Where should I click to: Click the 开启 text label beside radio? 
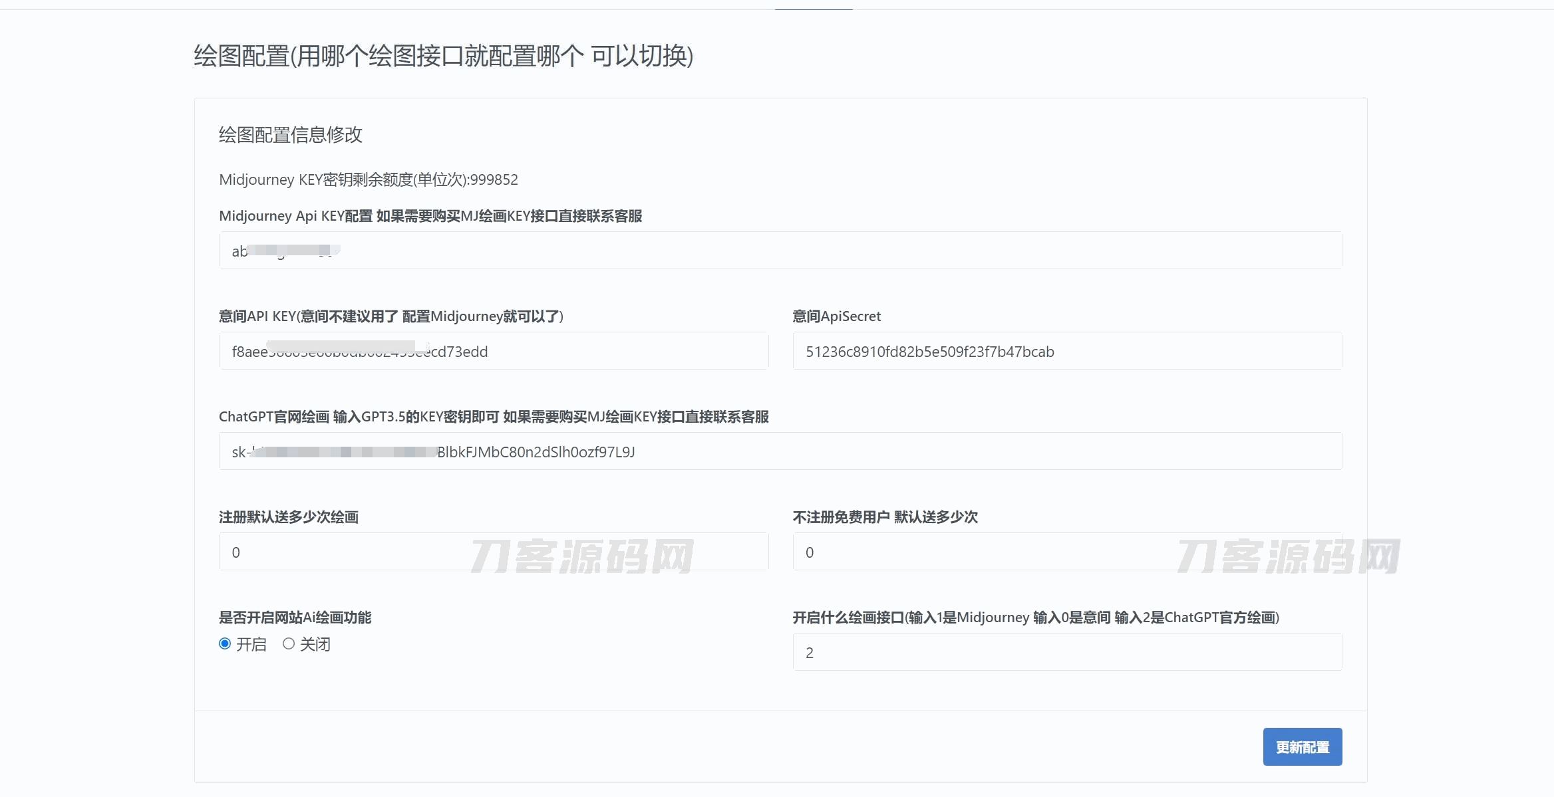pyautogui.click(x=251, y=644)
